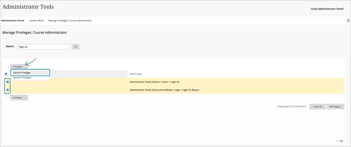Expand the top Privileges dropdown
This screenshot has height=147, width=351.
coord(18,67)
